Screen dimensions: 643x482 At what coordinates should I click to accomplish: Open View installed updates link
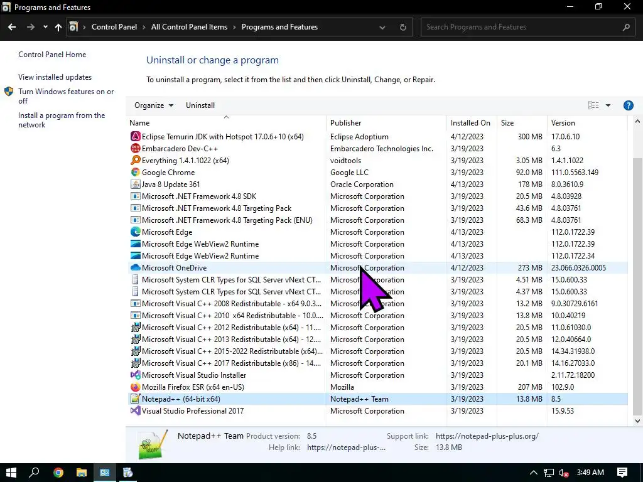(55, 77)
